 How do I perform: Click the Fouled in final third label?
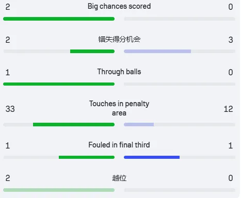point(119,145)
